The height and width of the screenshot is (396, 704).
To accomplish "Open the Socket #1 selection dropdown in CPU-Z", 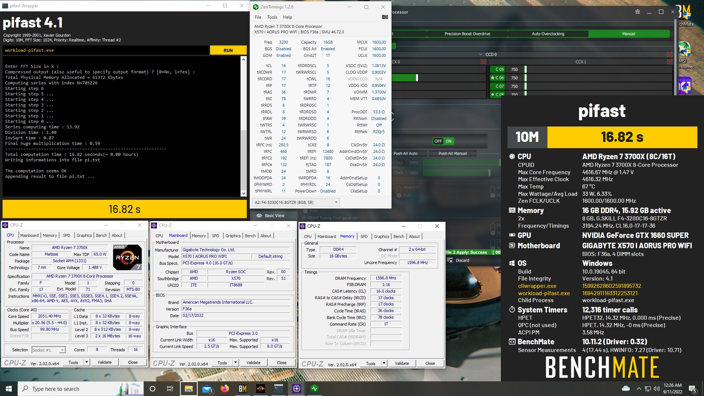I will click(x=48, y=350).
